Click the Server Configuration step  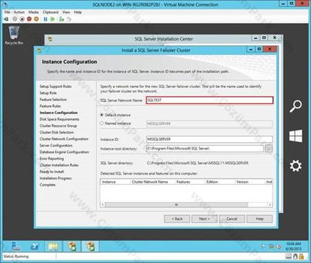[x=56, y=146]
